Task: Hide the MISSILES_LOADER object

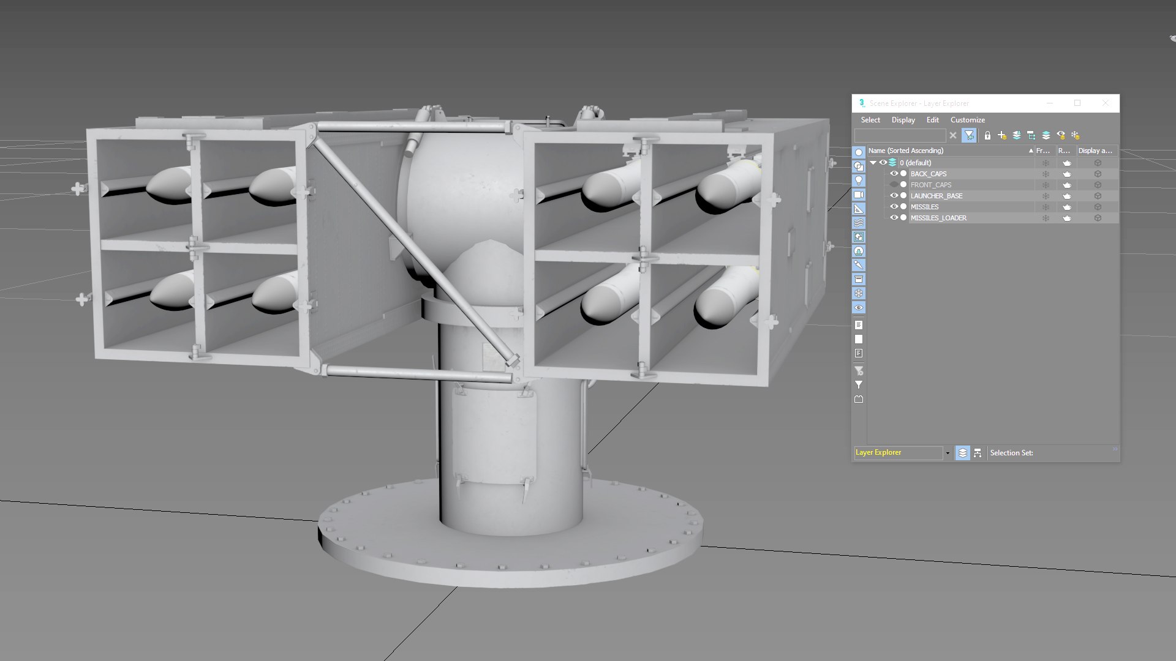Action: 894,218
